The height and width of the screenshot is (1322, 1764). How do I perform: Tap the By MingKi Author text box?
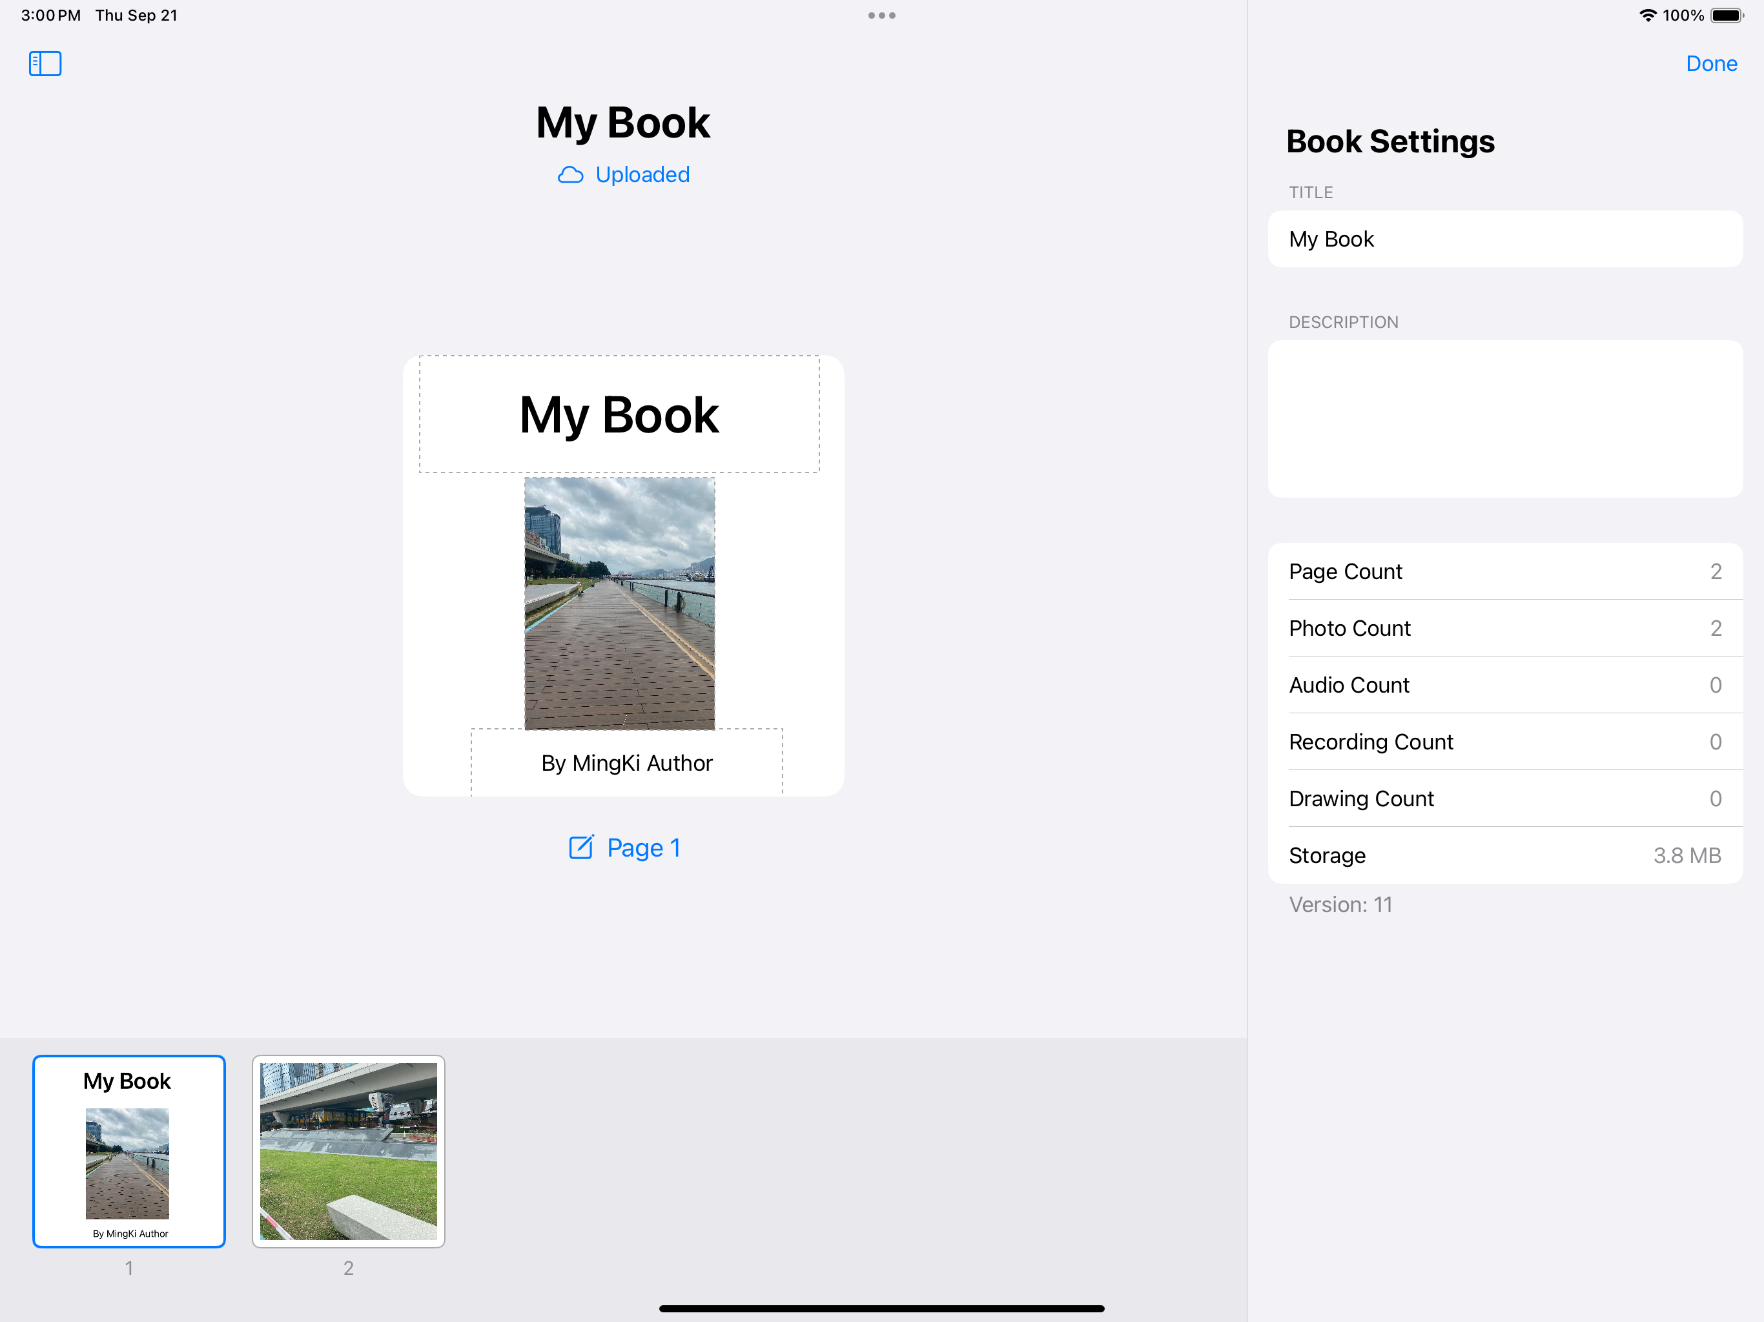pyautogui.click(x=627, y=762)
